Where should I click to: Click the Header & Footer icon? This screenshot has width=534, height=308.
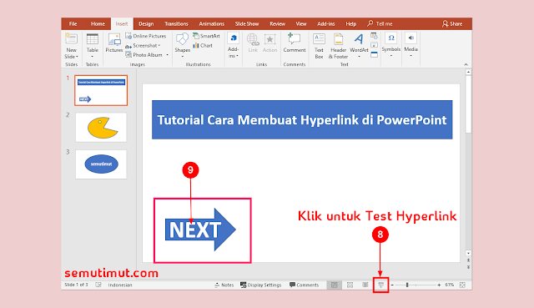tap(338, 46)
